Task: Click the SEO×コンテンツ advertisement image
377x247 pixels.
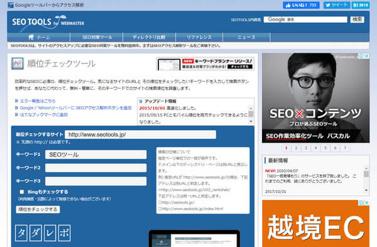Action: click(315, 98)
